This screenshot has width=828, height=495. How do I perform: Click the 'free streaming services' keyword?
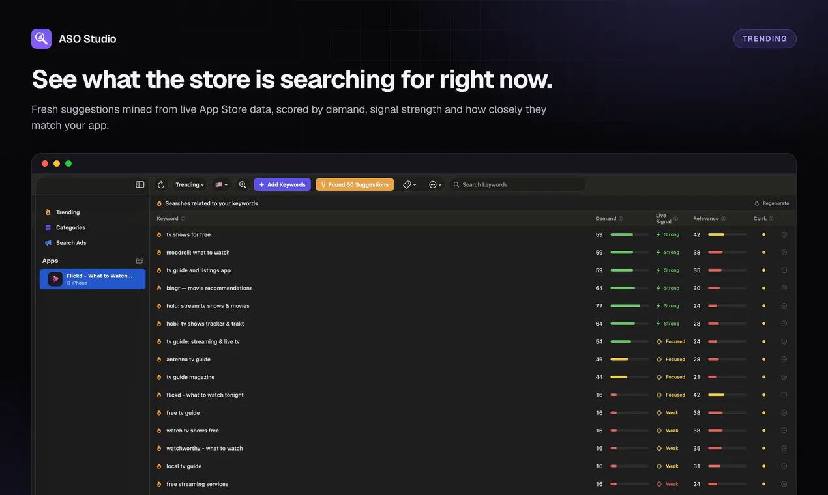tap(198, 484)
